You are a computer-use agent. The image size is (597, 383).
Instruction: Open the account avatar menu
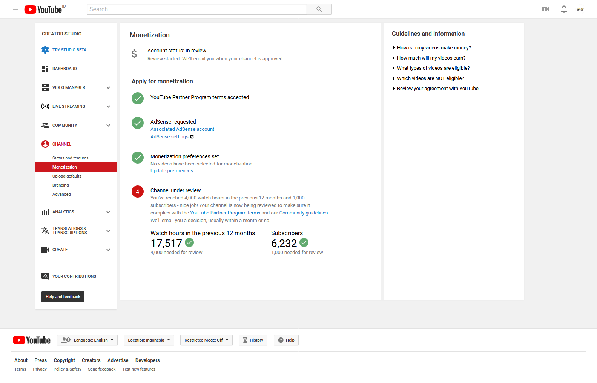pos(580,9)
